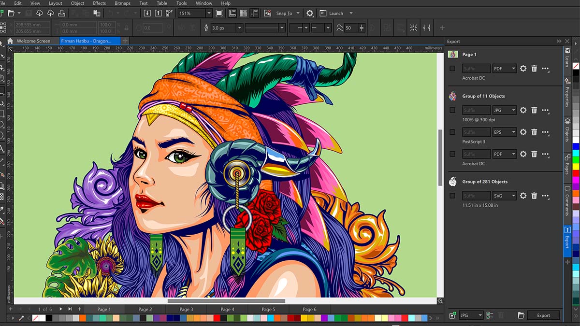Screen dimensions: 580x326
Task: Open the export destination folder icon
Action: (521, 315)
